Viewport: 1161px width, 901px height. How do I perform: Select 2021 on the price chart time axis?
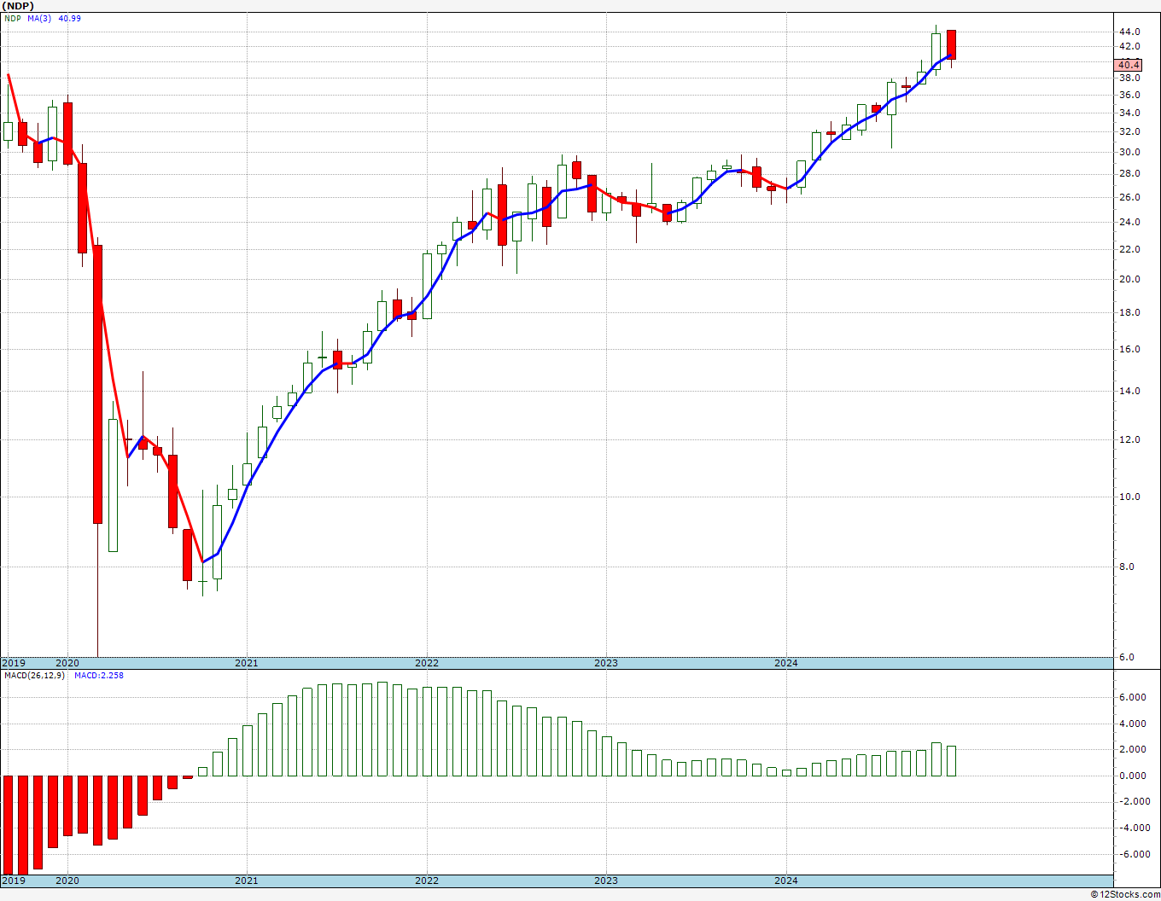click(x=247, y=663)
